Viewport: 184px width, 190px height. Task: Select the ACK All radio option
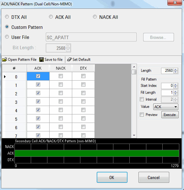[x=51, y=17]
